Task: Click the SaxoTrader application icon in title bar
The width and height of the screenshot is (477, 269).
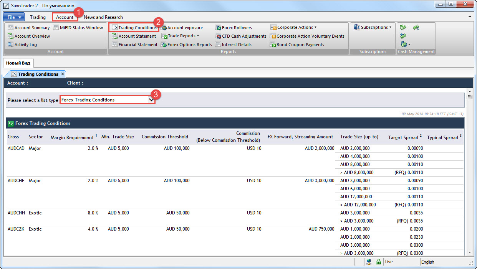Action: [6, 5]
